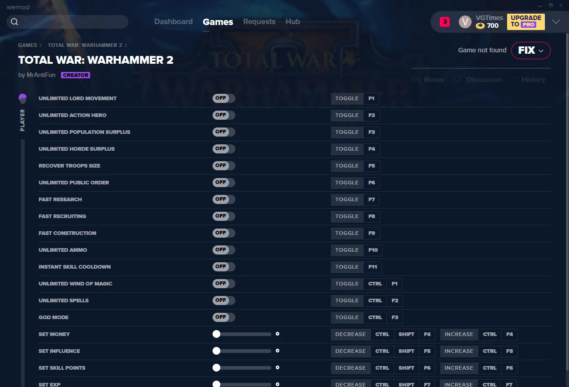
Task: Switch to the Games tab
Action: (218, 22)
